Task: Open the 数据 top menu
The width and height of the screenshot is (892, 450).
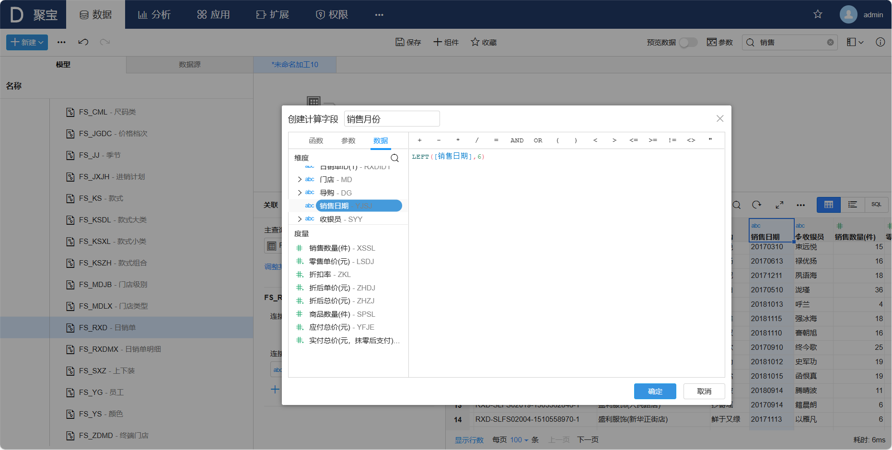Action: 95,14
